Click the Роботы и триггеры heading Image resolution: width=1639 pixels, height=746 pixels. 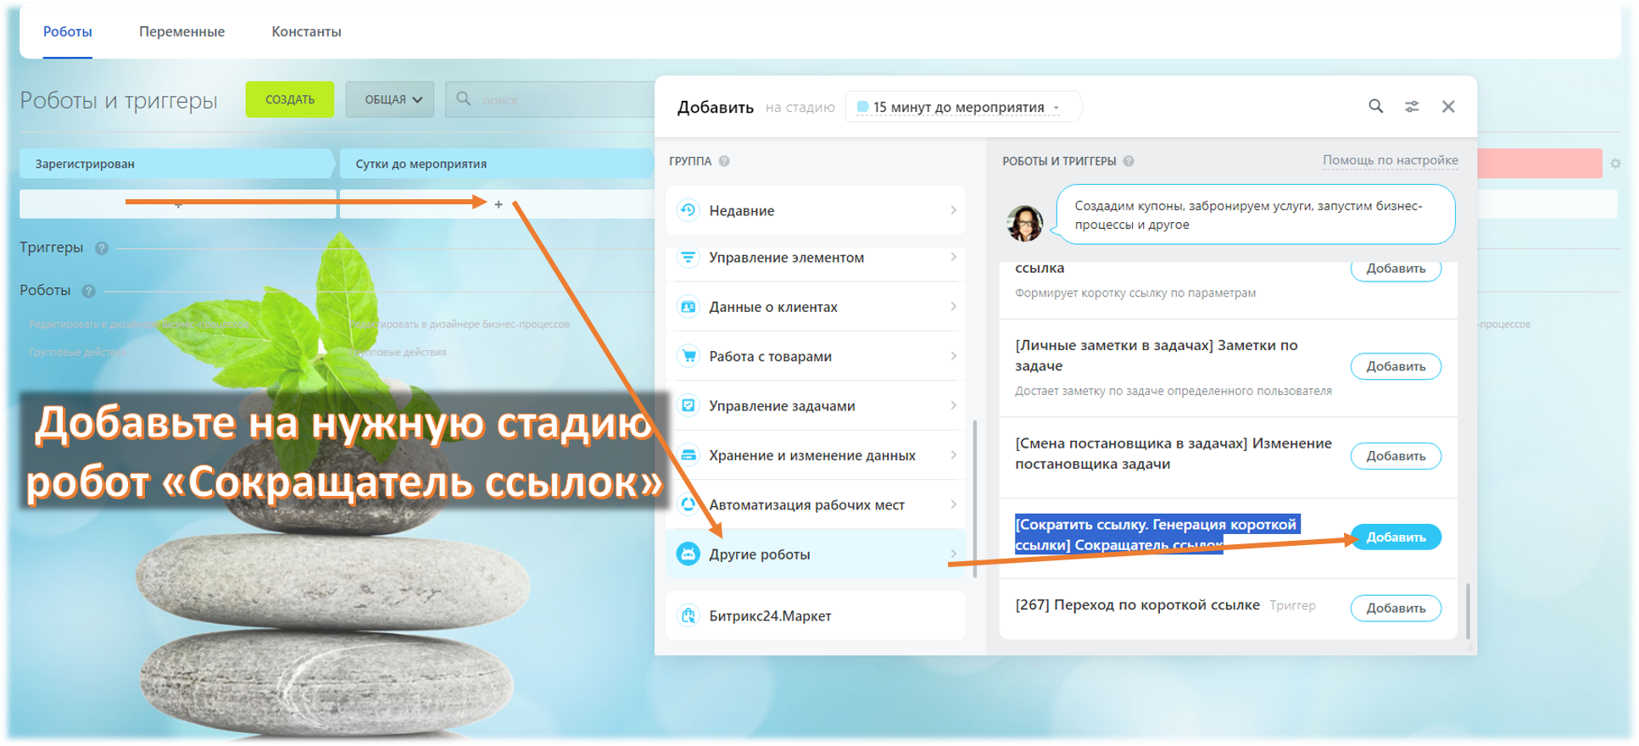(x=119, y=100)
